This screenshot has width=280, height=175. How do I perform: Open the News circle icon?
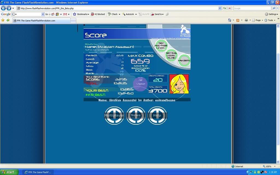tap(136, 115)
